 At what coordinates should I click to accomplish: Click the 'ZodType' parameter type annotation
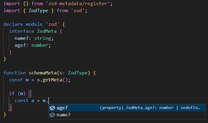pyautogui.click(x=78, y=73)
